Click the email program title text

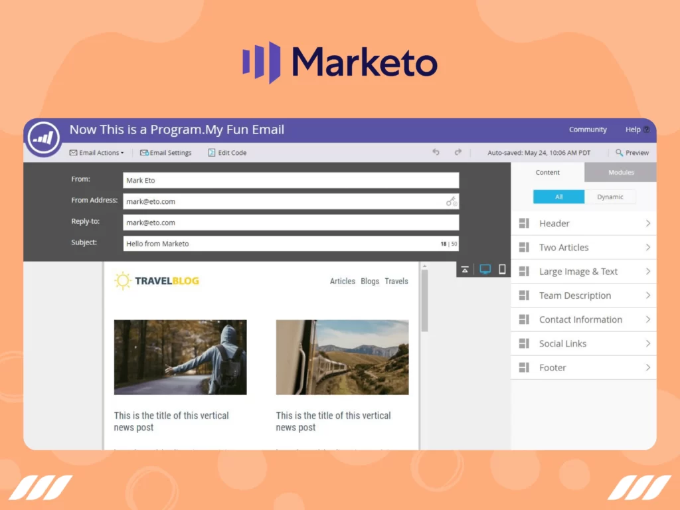click(x=177, y=129)
